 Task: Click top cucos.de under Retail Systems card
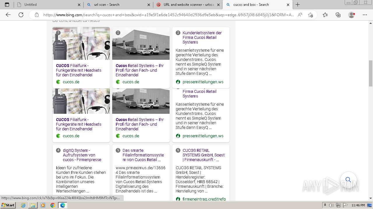(131, 82)
